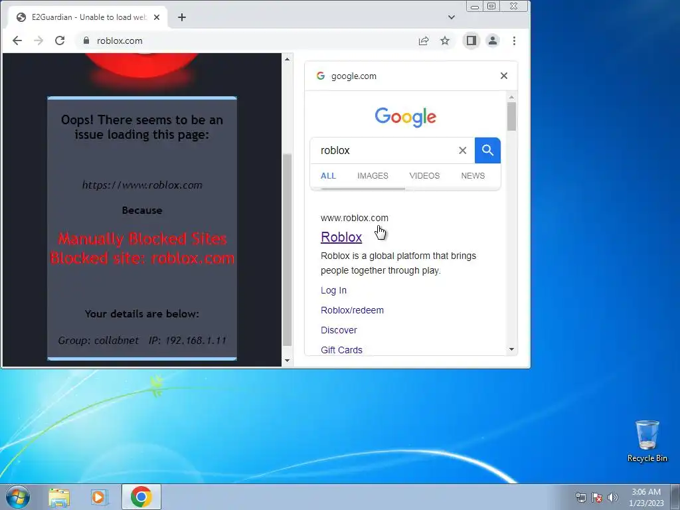680x510 pixels.
Task: Bookmark this page with the star icon
Action: 445,41
